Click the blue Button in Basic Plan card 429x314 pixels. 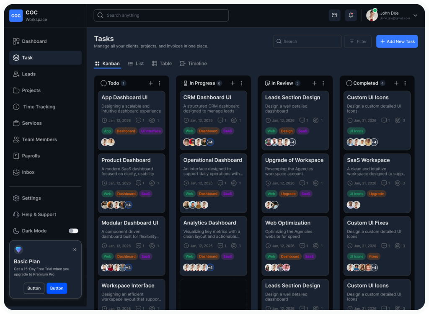[57, 288]
